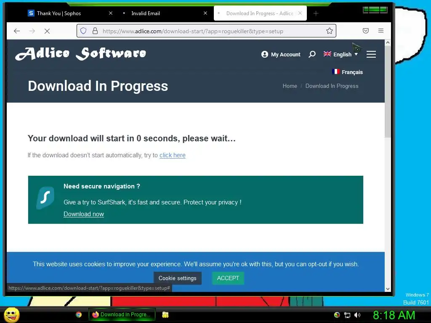Close the Invalid Email tab
Image resolution: width=431 pixels, height=323 pixels.
[205, 13]
